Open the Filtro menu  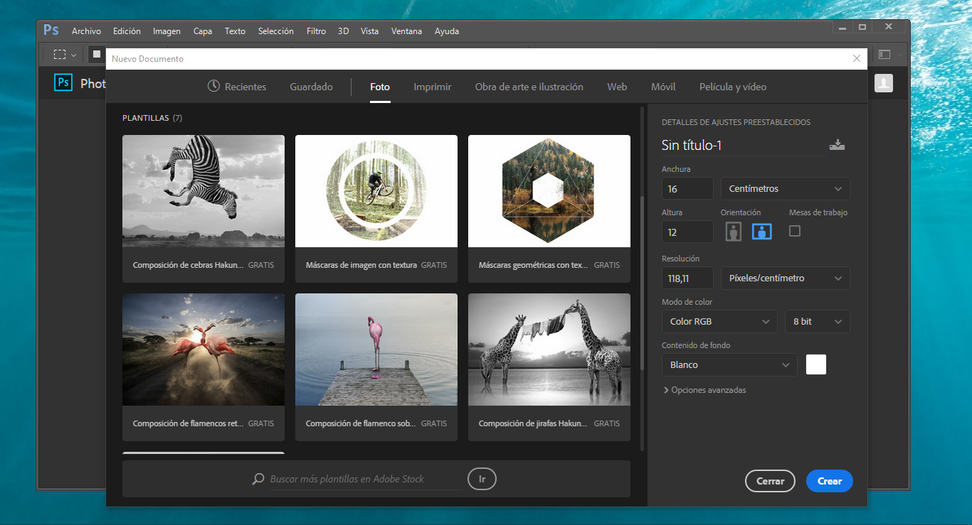pos(316,31)
